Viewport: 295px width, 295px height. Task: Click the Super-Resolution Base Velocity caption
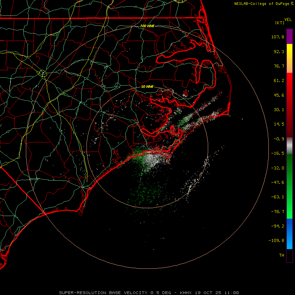149,293
